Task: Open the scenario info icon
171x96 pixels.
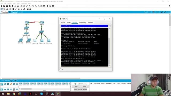Action: click(75, 84)
